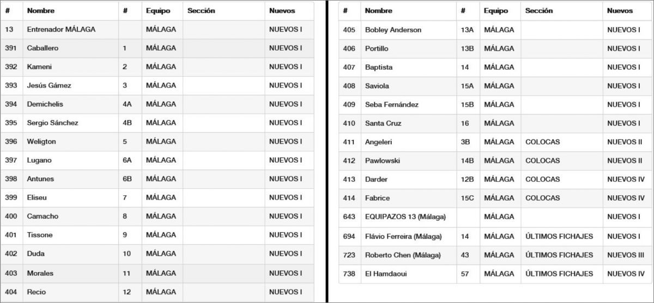Viewport: 654px width, 303px height.
Task: Click ÚLTIMOS FICHAJES in Flávio Ferreira row
Action: [x=559, y=237]
